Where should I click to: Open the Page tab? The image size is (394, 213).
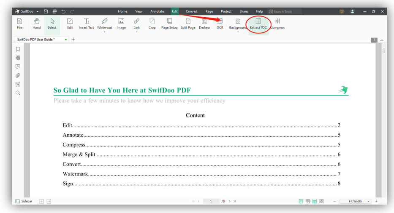pos(209,11)
